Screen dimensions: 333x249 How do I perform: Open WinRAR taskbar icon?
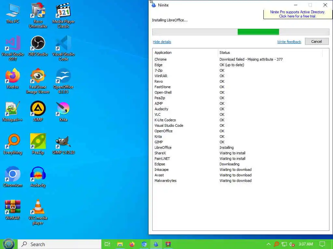coord(168,244)
